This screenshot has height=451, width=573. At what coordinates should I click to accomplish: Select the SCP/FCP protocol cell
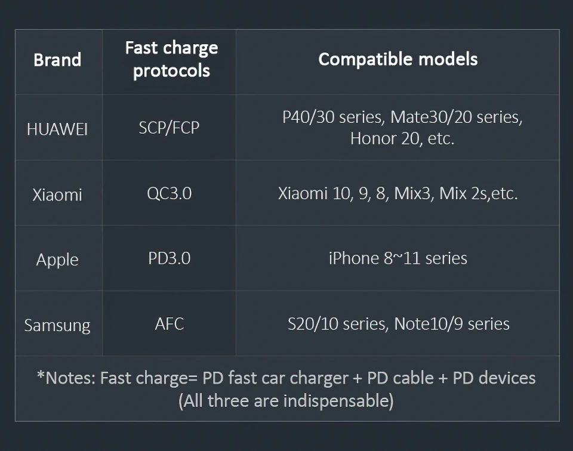coord(169,128)
